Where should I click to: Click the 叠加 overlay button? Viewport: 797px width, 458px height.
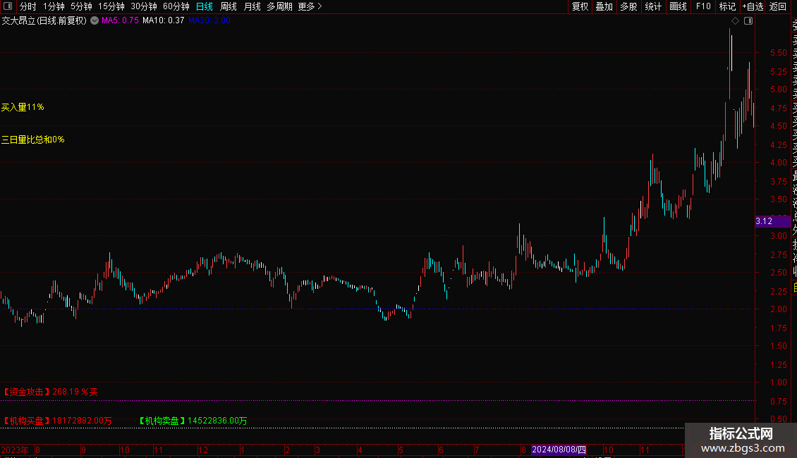pos(604,6)
